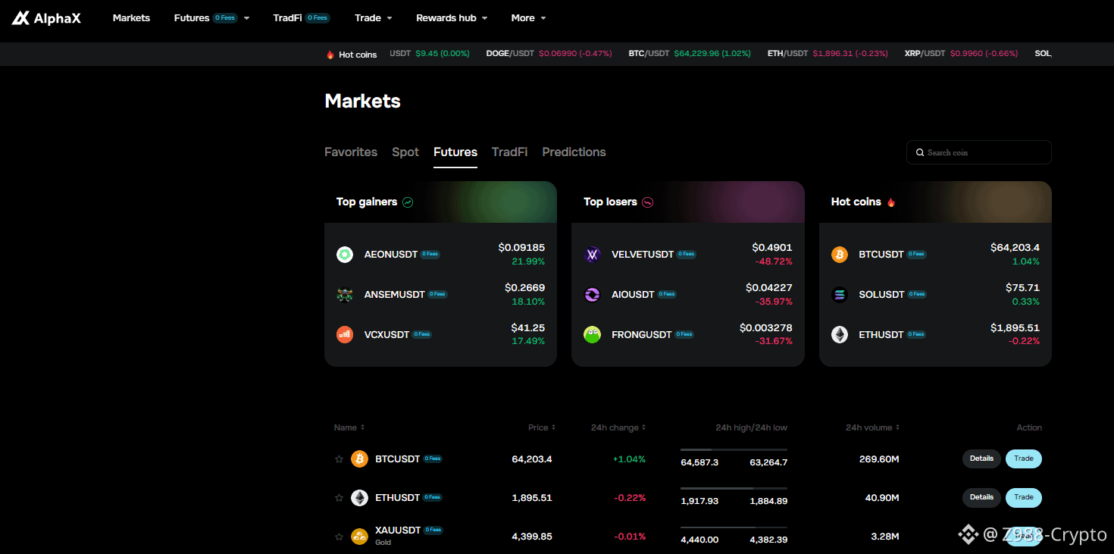Click the 269.60M volume value for BTCUSDT
Image resolution: width=1114 pixels, height=554 pixels.
coord(879,459)
